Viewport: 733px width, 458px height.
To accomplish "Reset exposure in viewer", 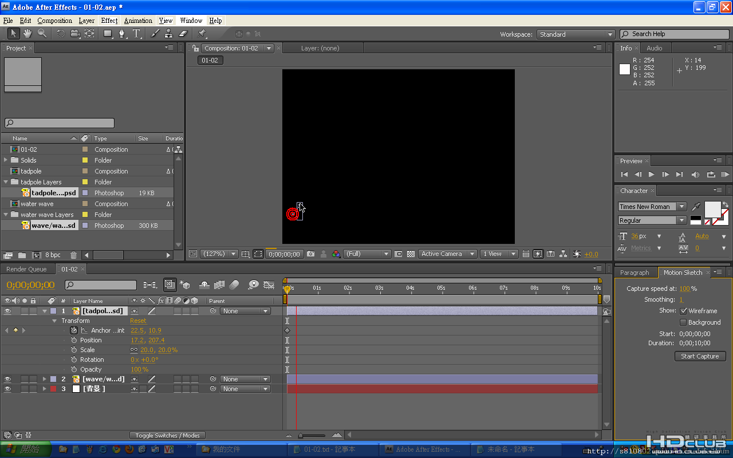I will (x=577, y=254).
